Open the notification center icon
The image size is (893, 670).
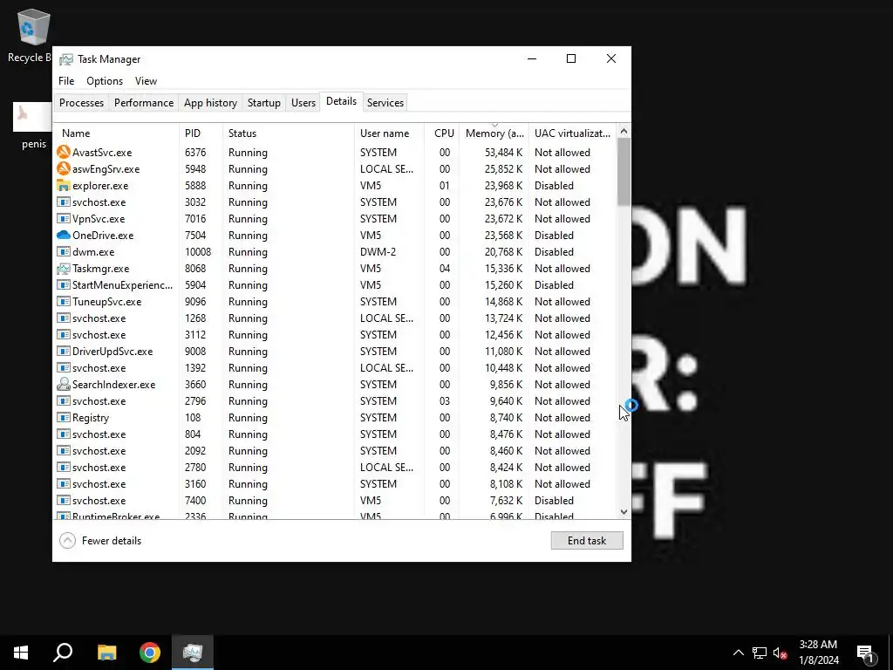click(865, 653)
